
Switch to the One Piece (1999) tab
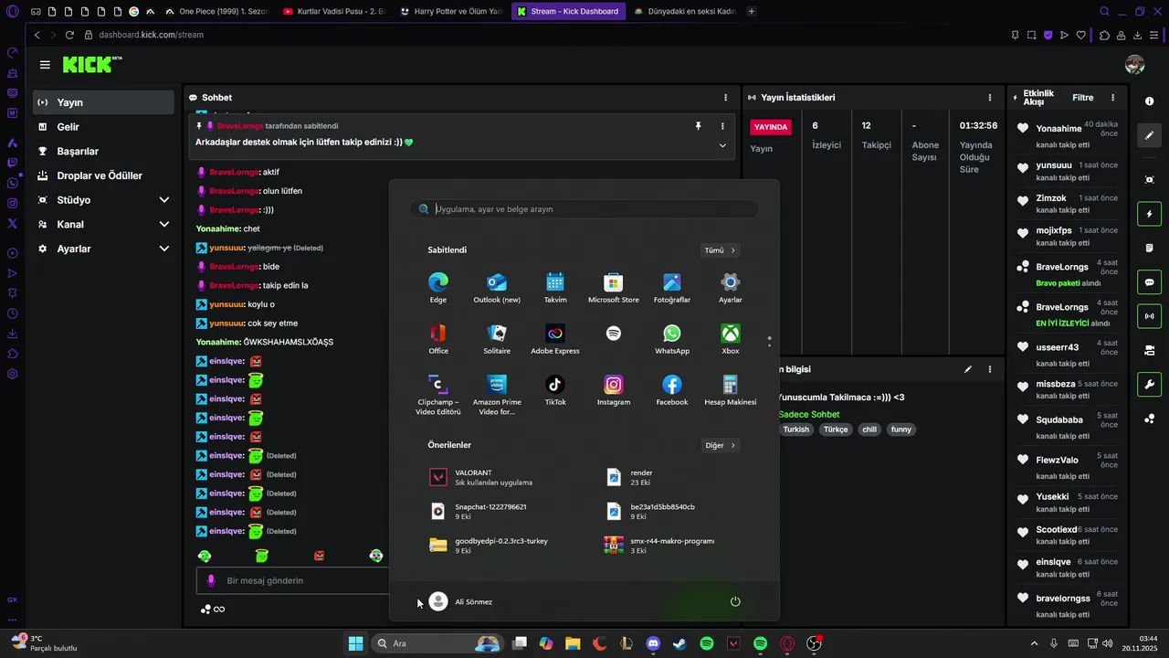pos(216,12)
